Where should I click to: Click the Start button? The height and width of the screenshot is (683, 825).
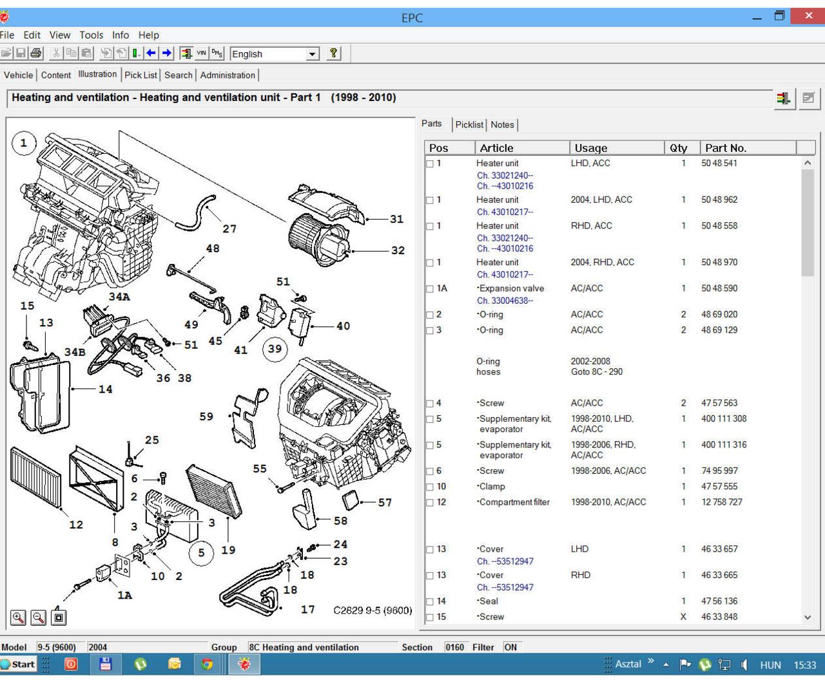click(x=18, y=664)
